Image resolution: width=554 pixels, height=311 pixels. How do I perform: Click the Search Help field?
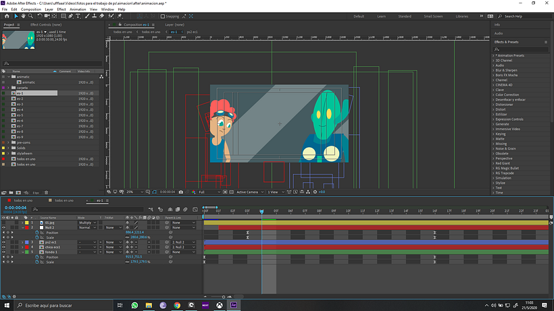[526, 16]
